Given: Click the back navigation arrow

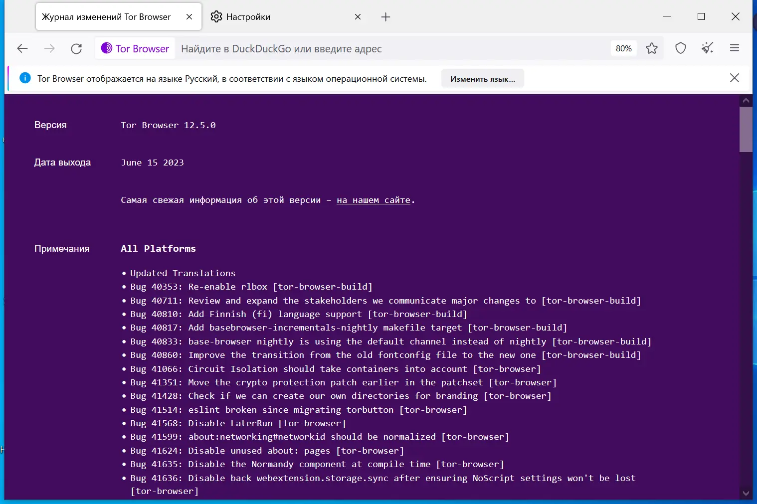Looking at the screenshot, I should pyautogui.click(x=22, y=48).
